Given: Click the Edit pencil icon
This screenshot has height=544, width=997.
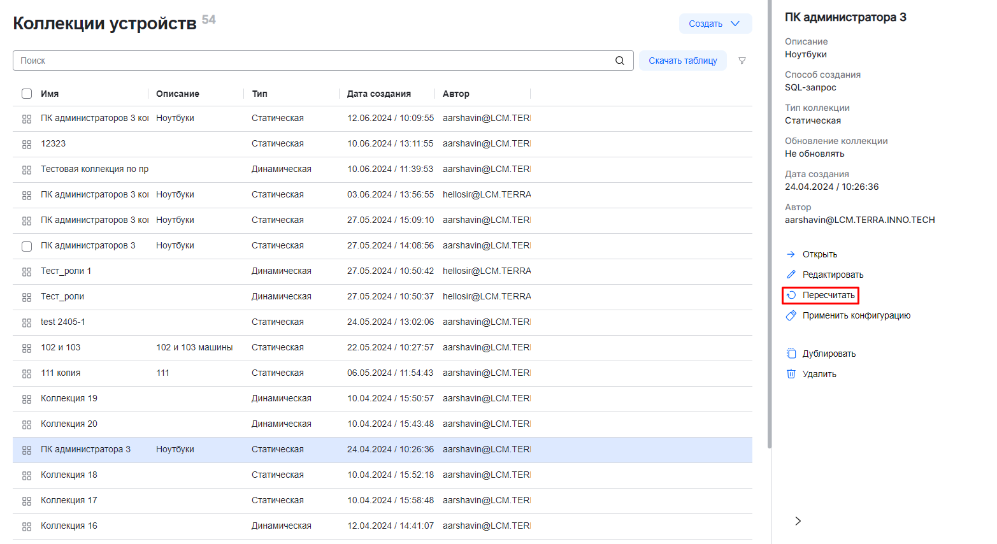Looking at the screenshot, I should 791,275.
